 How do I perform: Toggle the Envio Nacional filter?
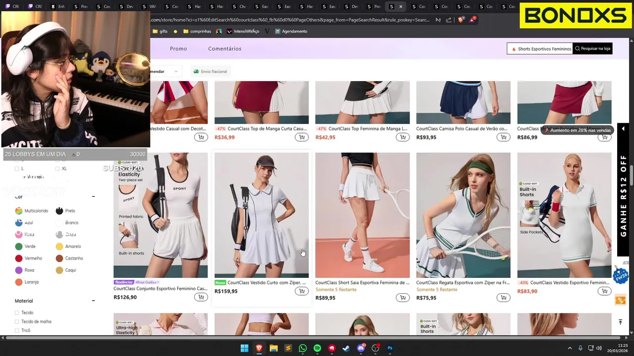210,71
